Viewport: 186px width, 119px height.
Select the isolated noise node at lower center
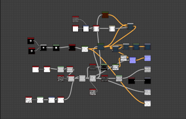[x=93, y=92]
